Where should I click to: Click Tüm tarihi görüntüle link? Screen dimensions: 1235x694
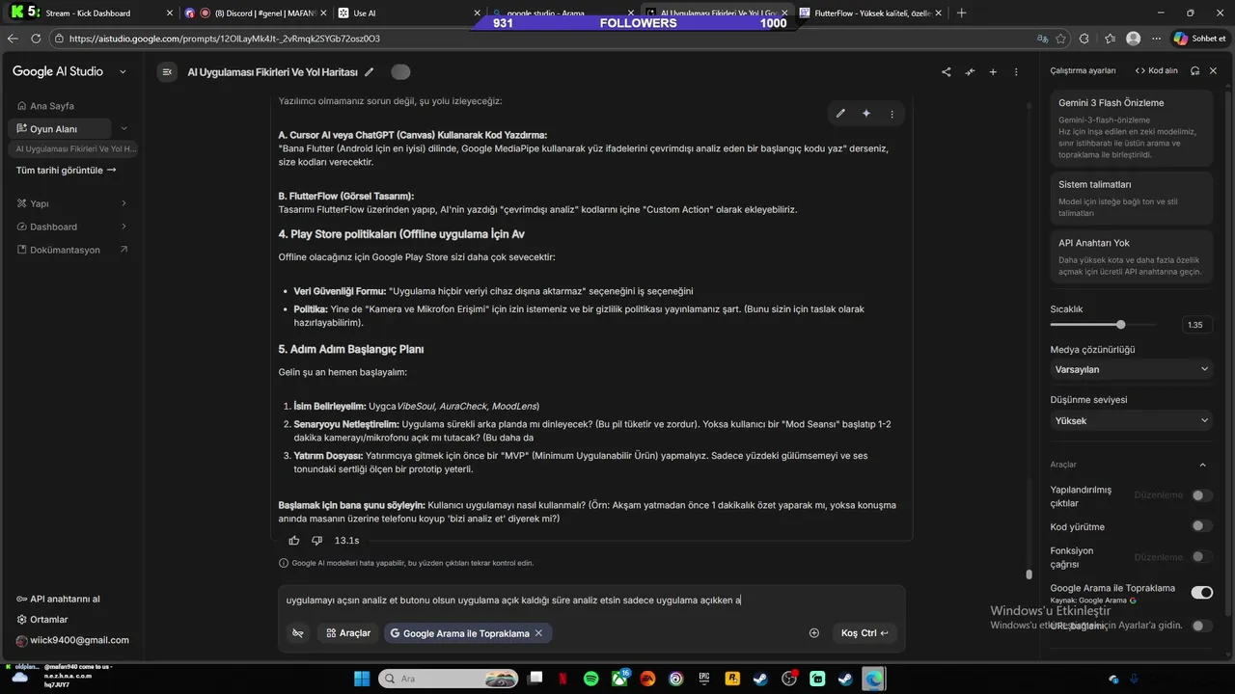pyautogui.click(x=66, y=170)
